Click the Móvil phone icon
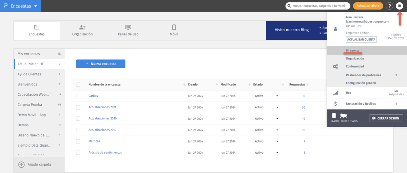 [x=174, y=27]
